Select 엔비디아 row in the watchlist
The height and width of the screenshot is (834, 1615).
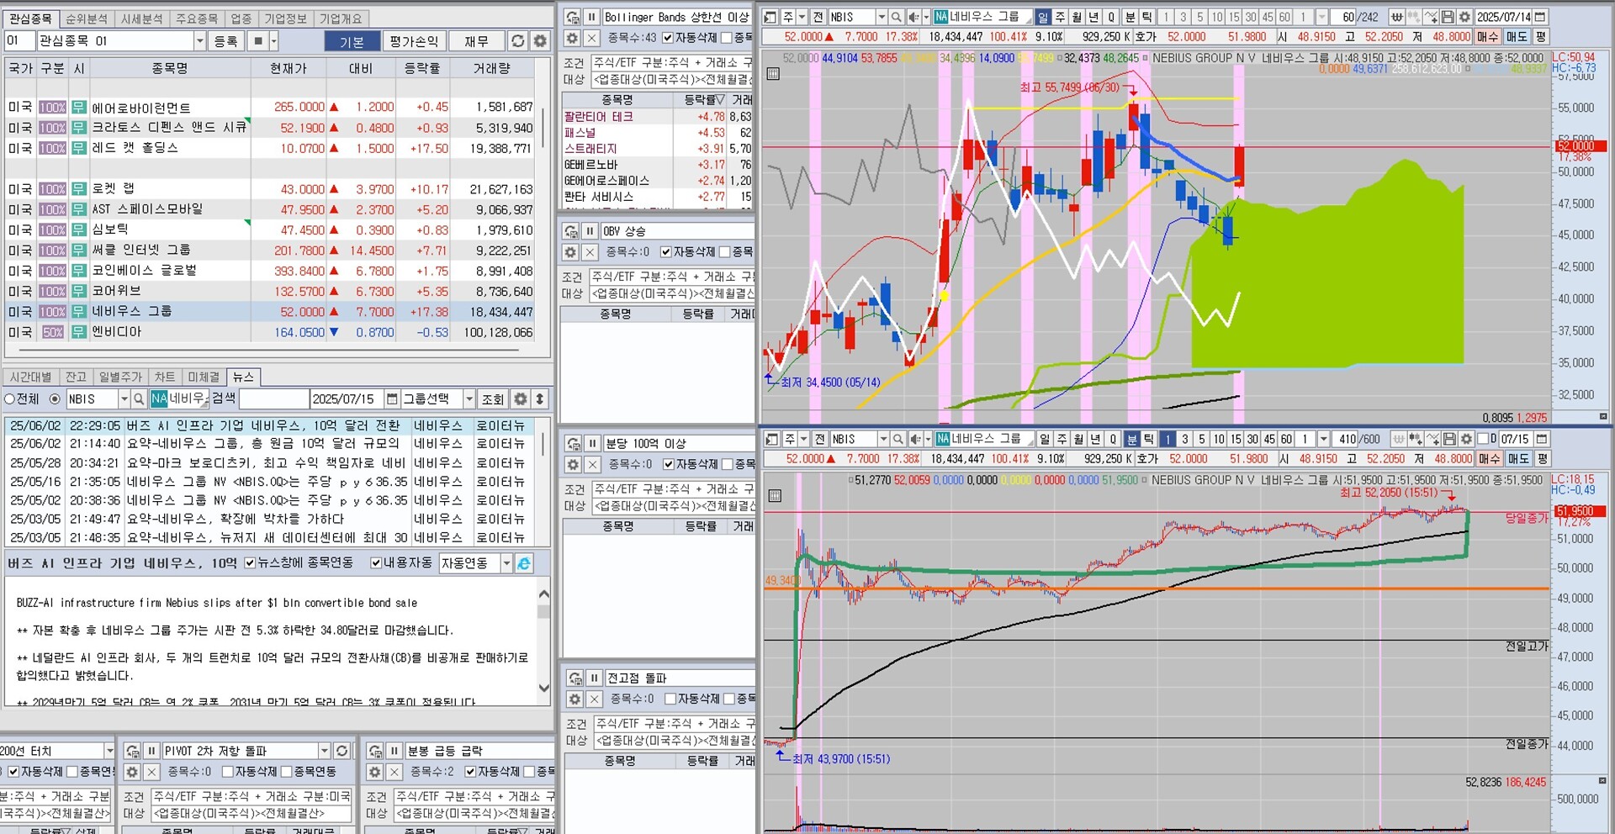[x=117, y=332]
